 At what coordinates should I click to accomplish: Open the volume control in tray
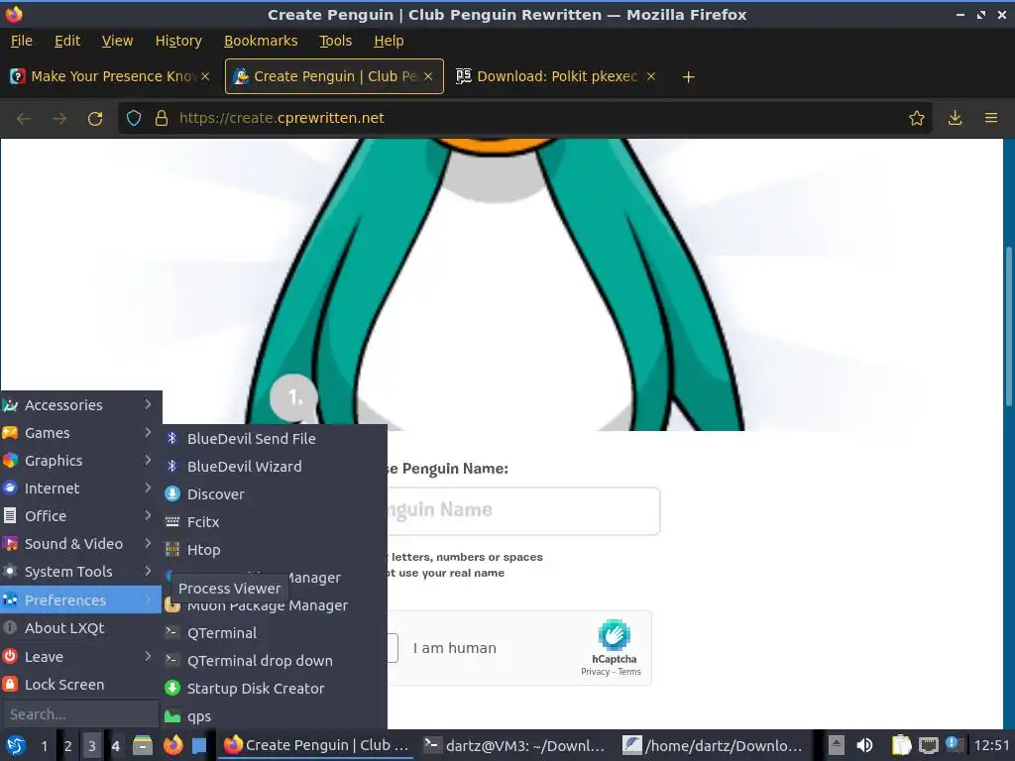pyautogui.click(x=864, y=745)
